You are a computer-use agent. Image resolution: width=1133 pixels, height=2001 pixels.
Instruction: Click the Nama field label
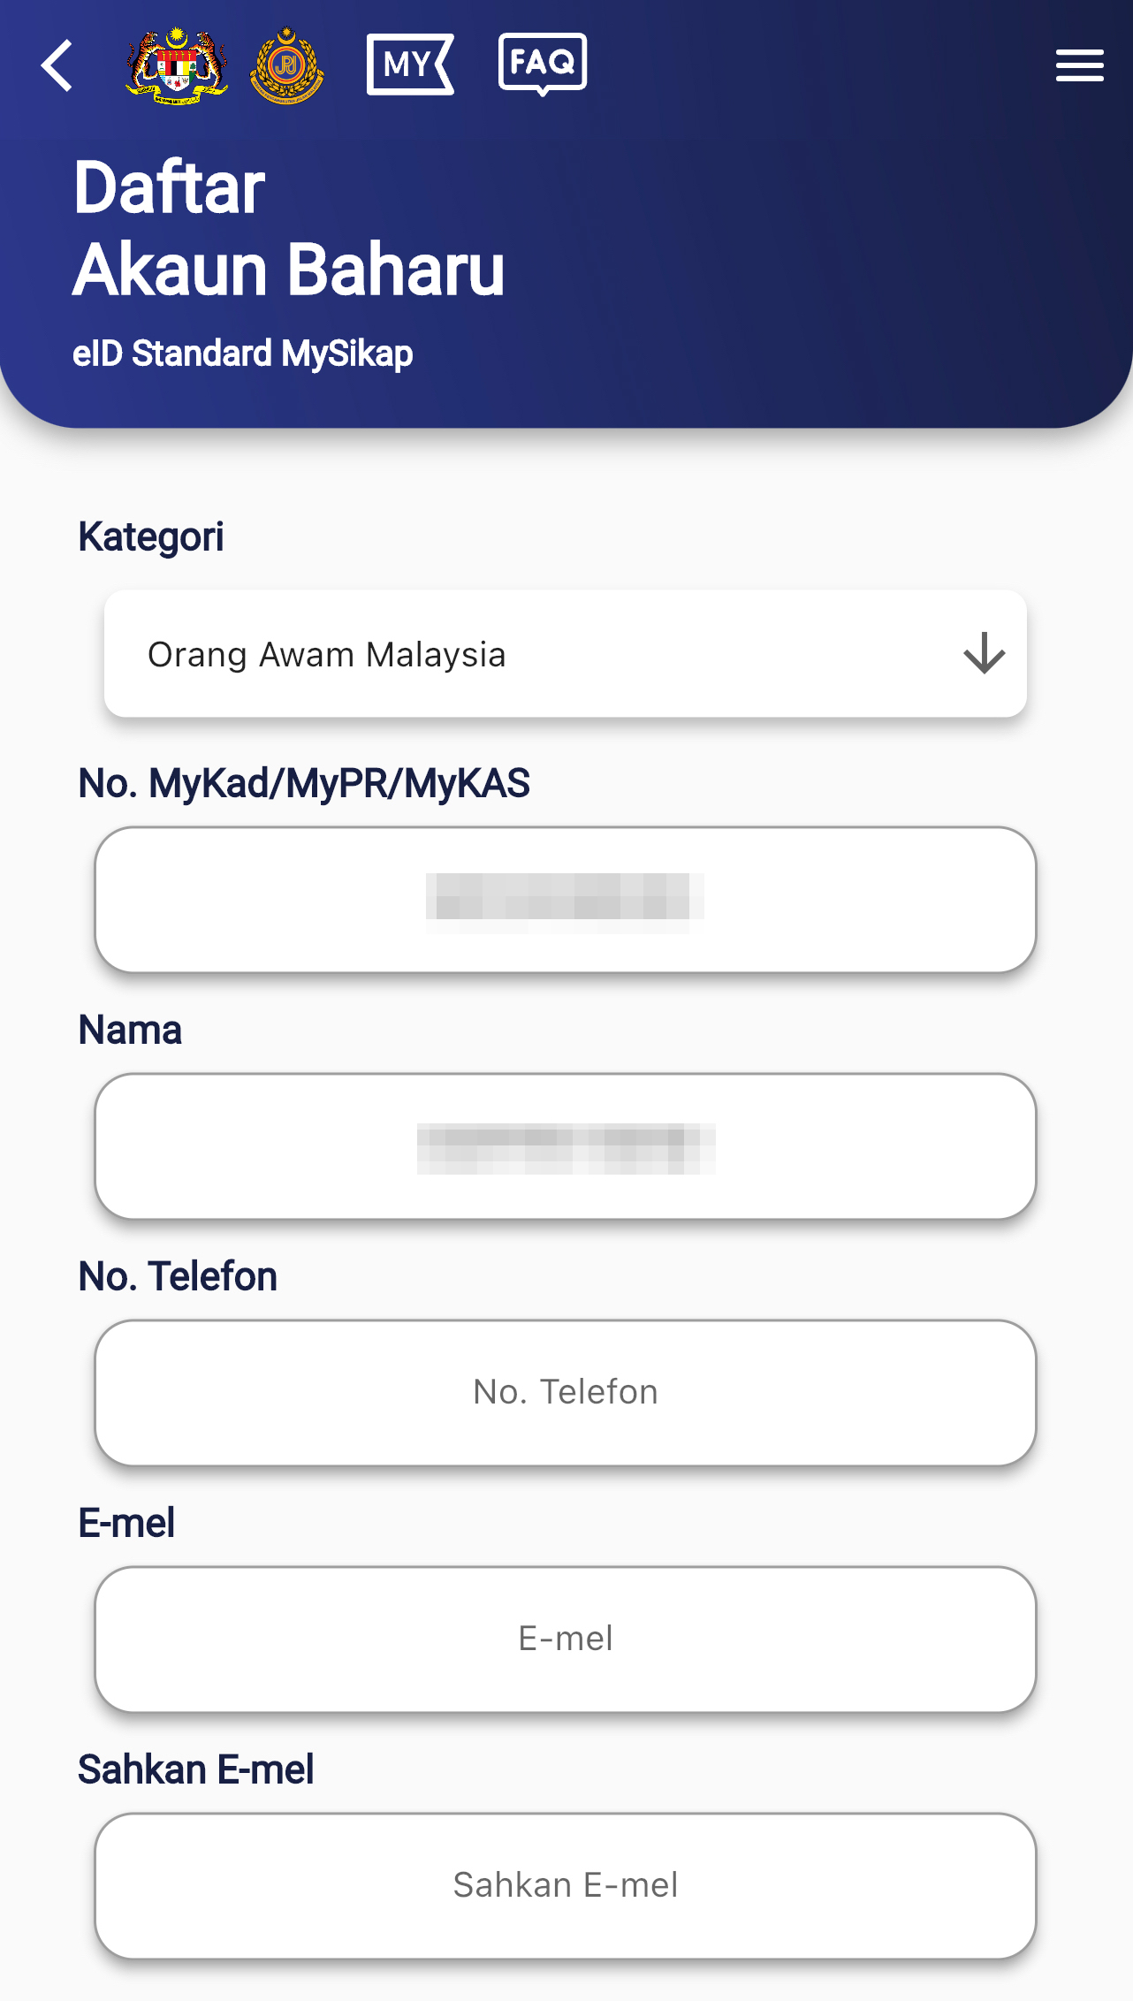pyautogui.click(x=130, y=1031)
